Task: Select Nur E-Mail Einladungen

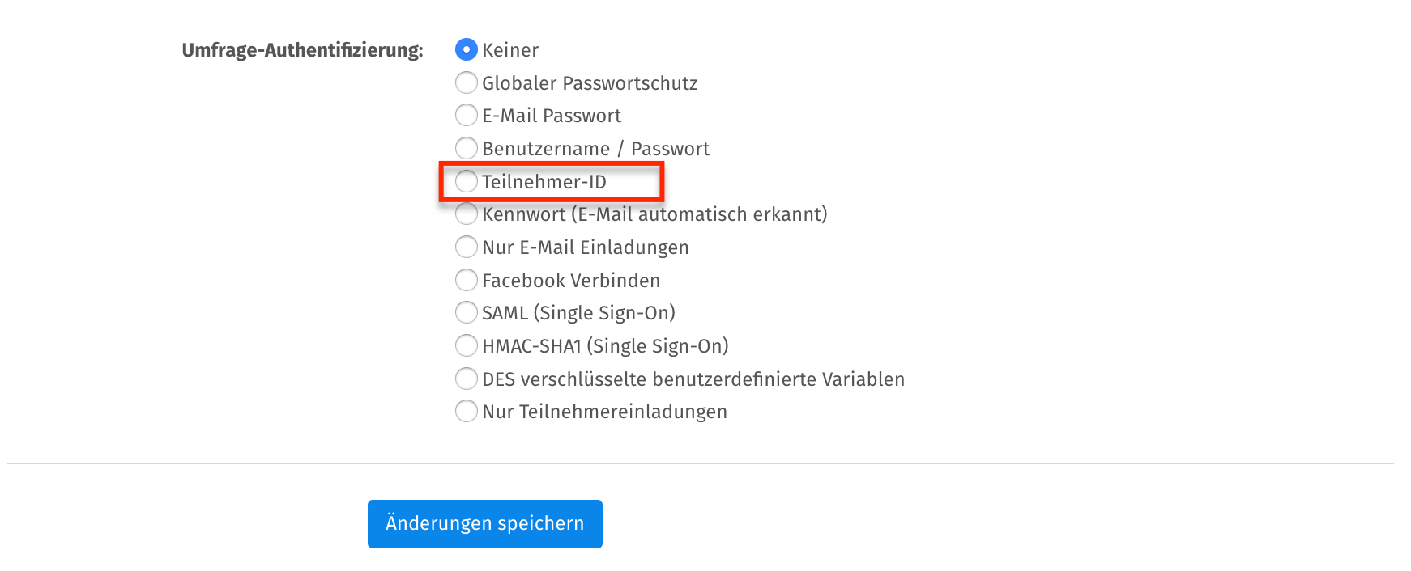Action: pyautogui.click(x=466, y=247)
